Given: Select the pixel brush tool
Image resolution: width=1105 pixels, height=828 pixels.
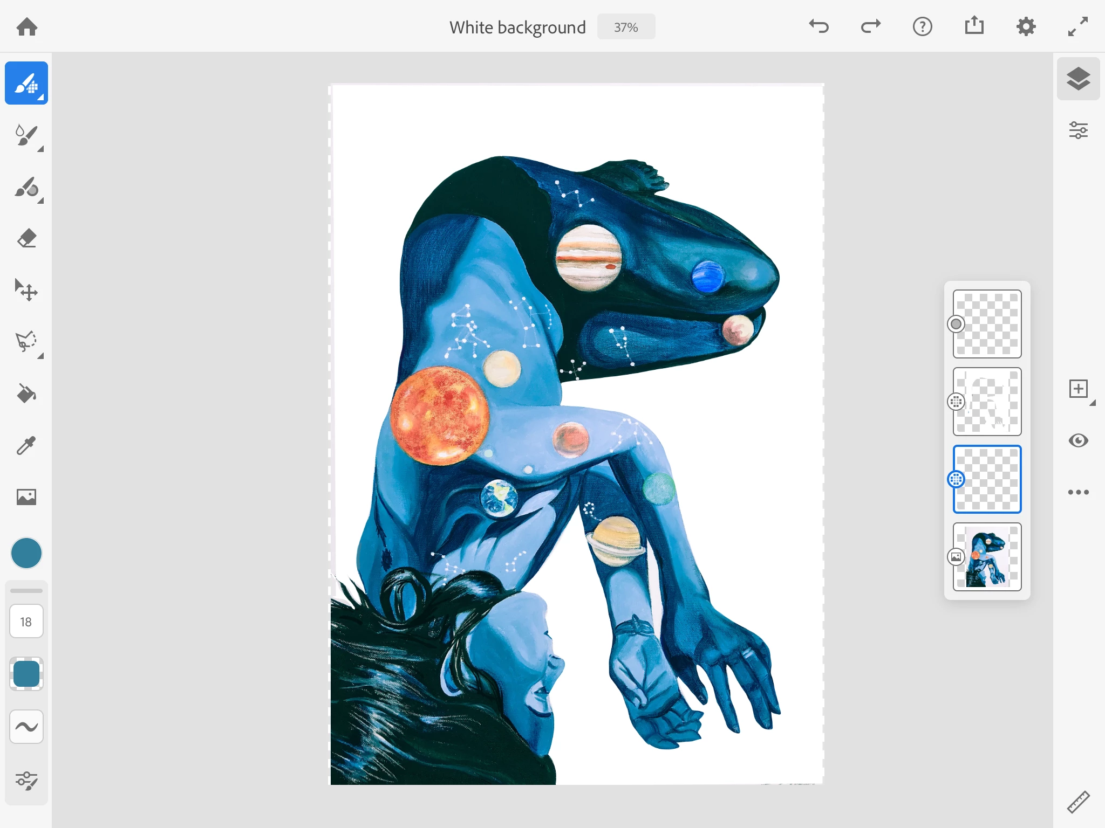Looking at the screenshot, I should (26, 83).
